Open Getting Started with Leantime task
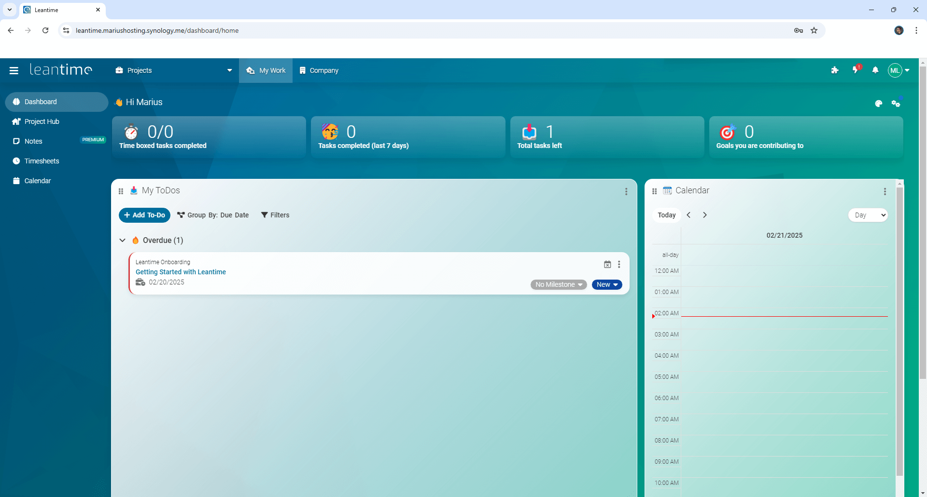The width and height of the screenshot is (927, 497). [x=181, y=272]
